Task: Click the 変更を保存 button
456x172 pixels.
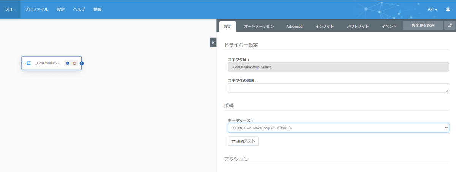Action: (x=423, y=25)
